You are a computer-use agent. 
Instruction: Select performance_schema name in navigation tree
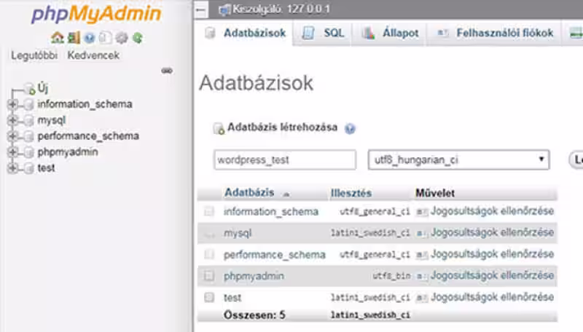[88, 136]
